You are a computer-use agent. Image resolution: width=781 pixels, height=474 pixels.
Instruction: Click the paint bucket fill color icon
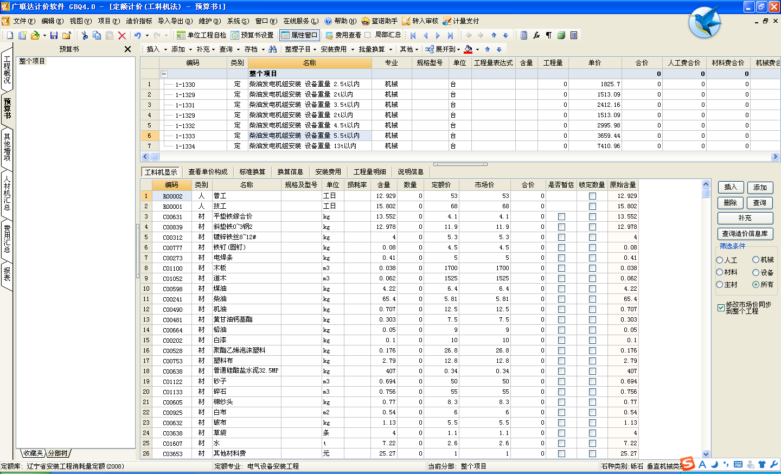[x=469, y=49]
